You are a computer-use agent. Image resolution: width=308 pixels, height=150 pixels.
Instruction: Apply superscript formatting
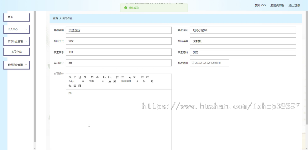pos(135,77)
